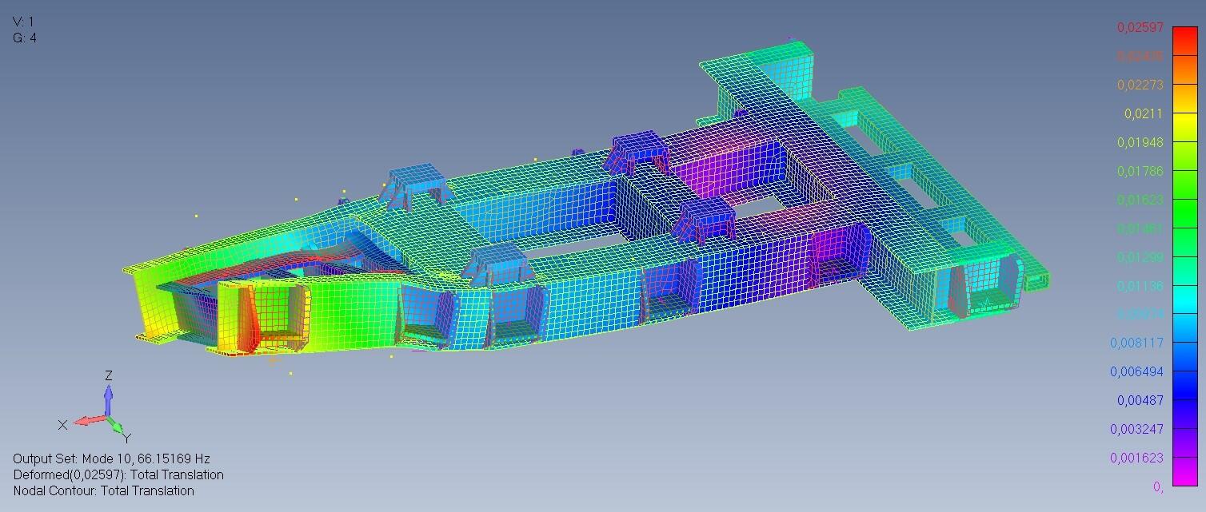The height and width of the screenshot is (512, 1206).
Task: Click the 0,01299 legend value
Action: tap(1140, 257)
